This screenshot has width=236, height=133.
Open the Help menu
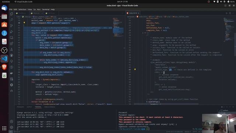pos(53,9)
